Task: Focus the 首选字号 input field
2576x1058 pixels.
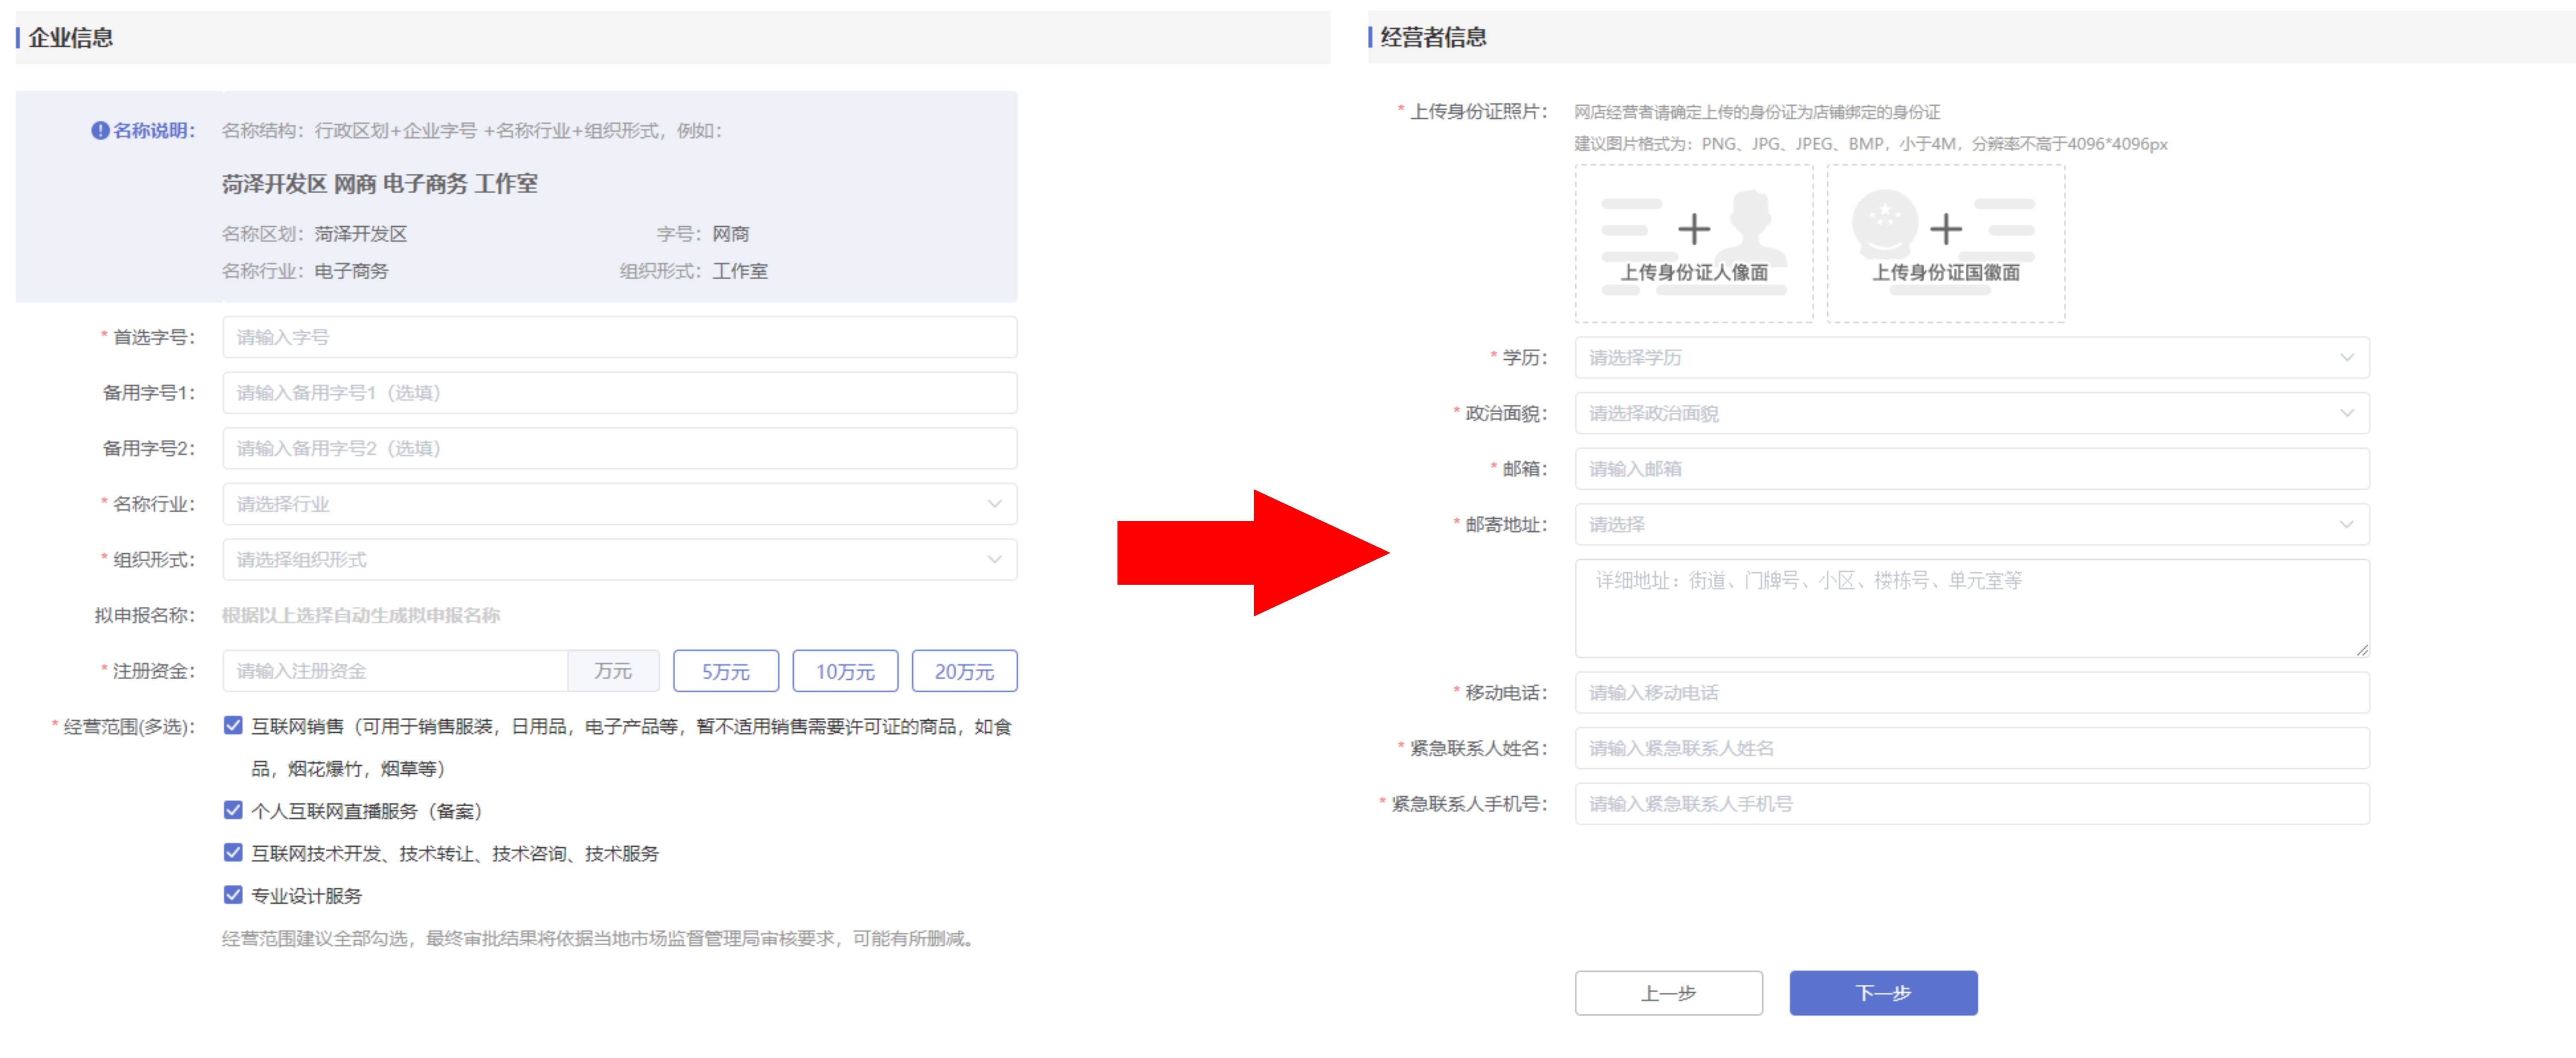Action: 620,338
